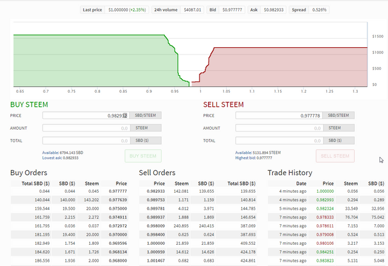This screenshot has width=388, height=266.
Task: Click the Trade History heading
Action: tap(290, 173)
